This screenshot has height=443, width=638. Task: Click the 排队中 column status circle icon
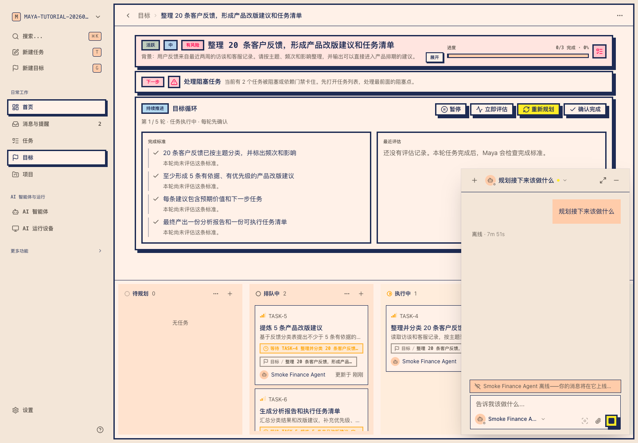coord(258,294)
